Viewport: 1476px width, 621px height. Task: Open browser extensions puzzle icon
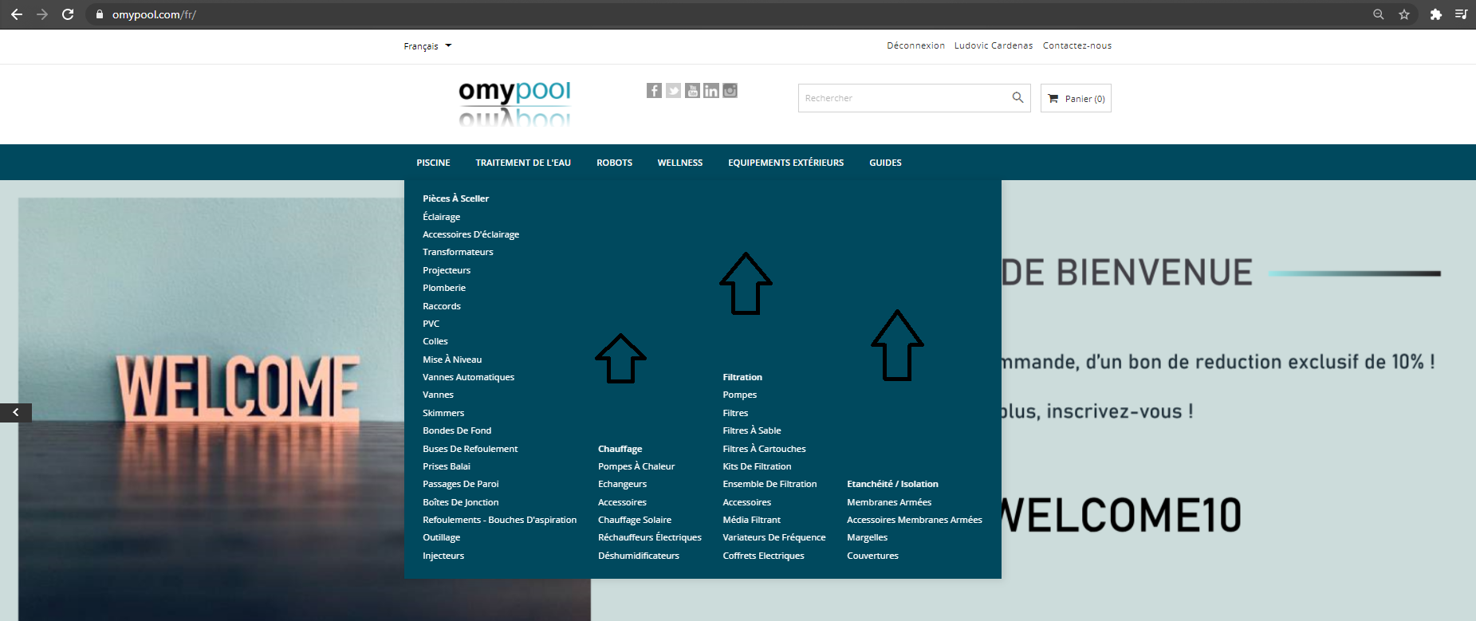pos(1436,14)
